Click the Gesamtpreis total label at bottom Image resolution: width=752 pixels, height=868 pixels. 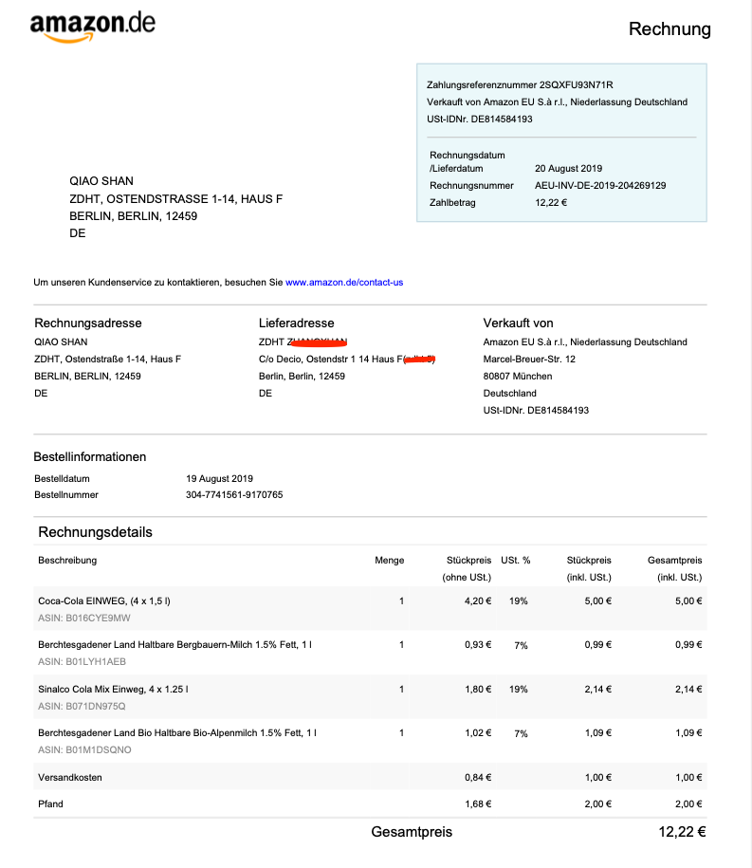tap(412, 832)
